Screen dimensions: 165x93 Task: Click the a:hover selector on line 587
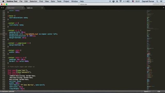tap(11, 16)
